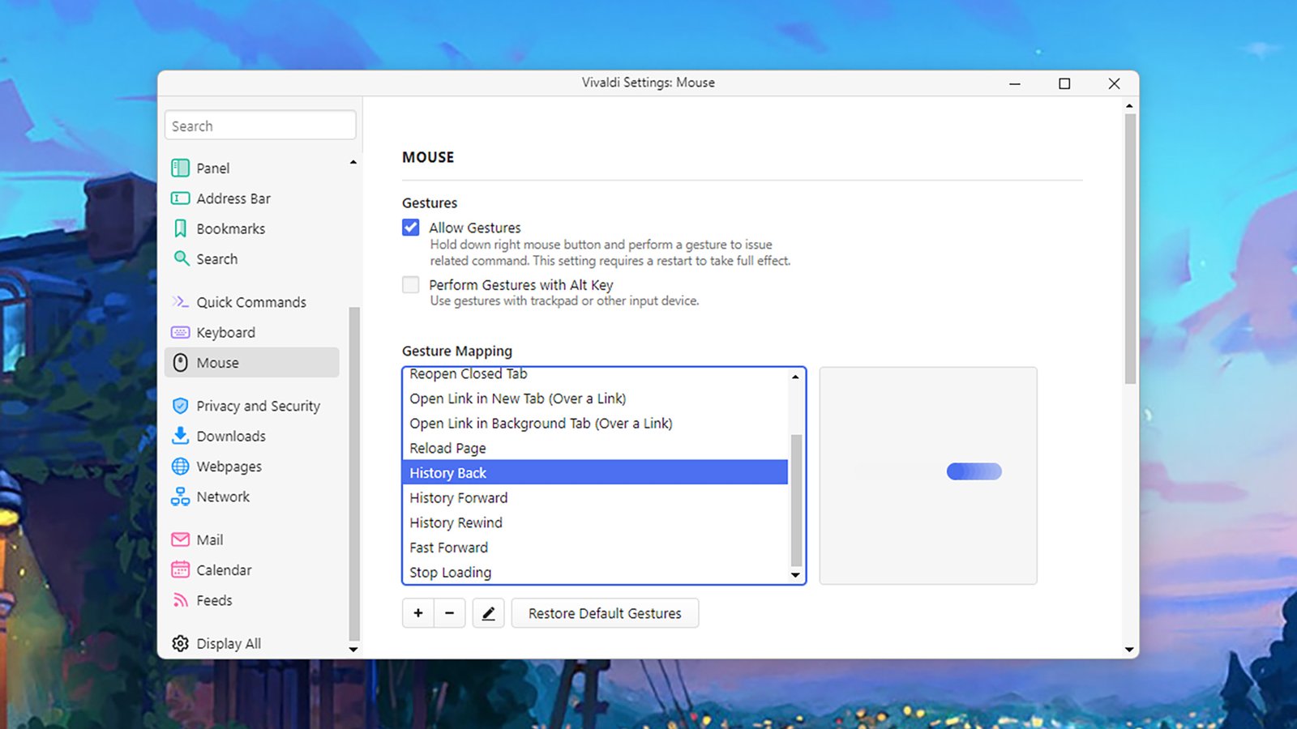Viewport: 1297px width, 729px height.
Task: Add a new gesture with plus button
Action: (x=418, y=613)
